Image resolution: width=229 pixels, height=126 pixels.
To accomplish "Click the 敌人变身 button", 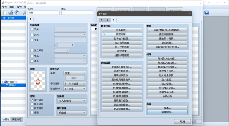I will click(167, 84).
